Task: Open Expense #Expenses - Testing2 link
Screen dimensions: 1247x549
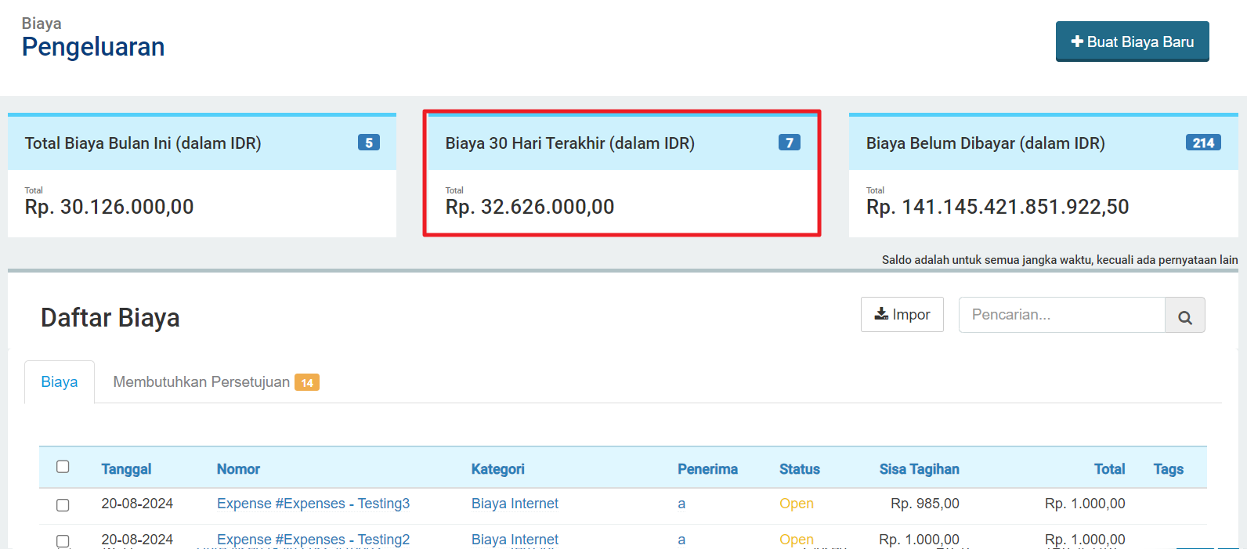Action: tap(313, 540)
